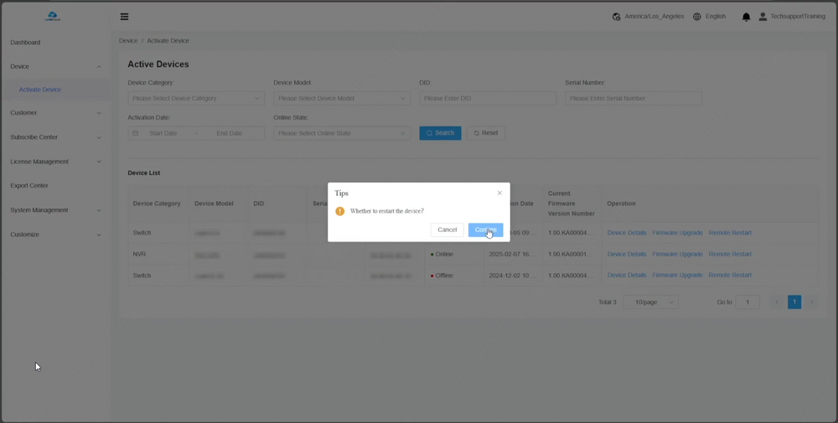838x423 pixels.
Task: Open the Device Model dropdown
Action: pos(342,98)
